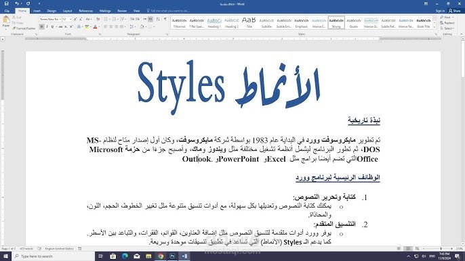The width and height of the screenshot is (465, 261).
Task: Switch to Read Mode view
Action: [399, 249]
